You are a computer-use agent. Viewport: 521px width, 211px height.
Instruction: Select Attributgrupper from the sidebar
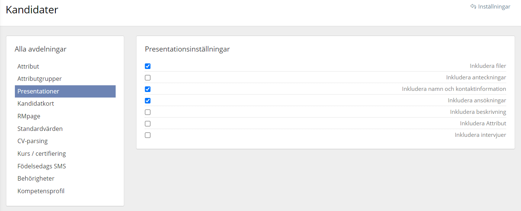[x=39, y=79]
